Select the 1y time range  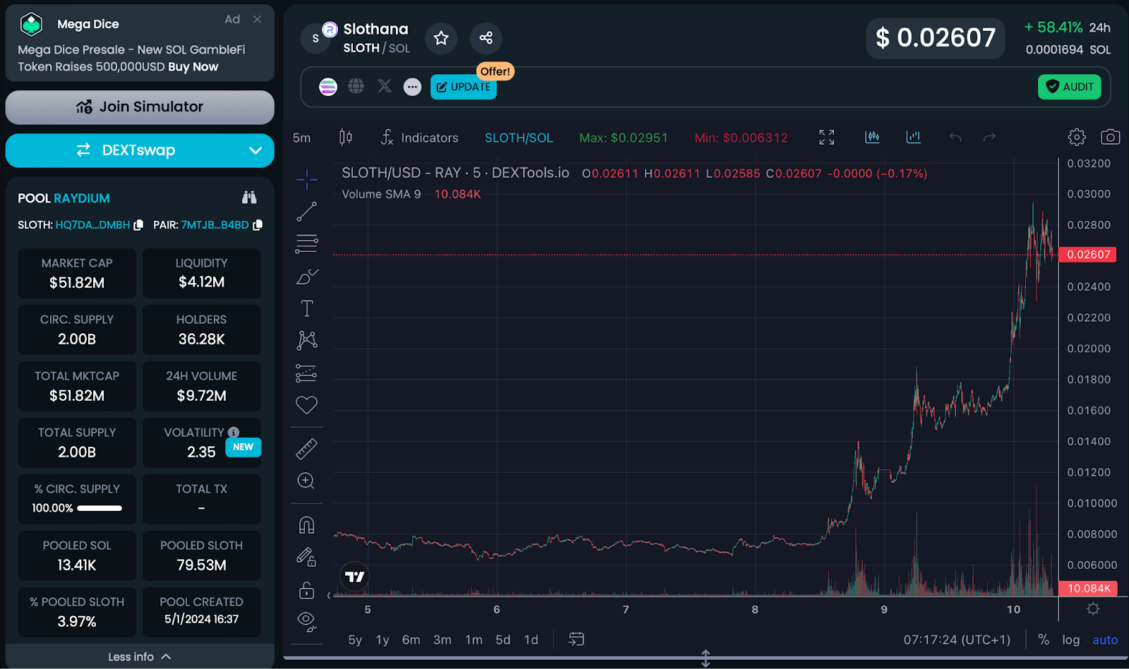(382, 640)
